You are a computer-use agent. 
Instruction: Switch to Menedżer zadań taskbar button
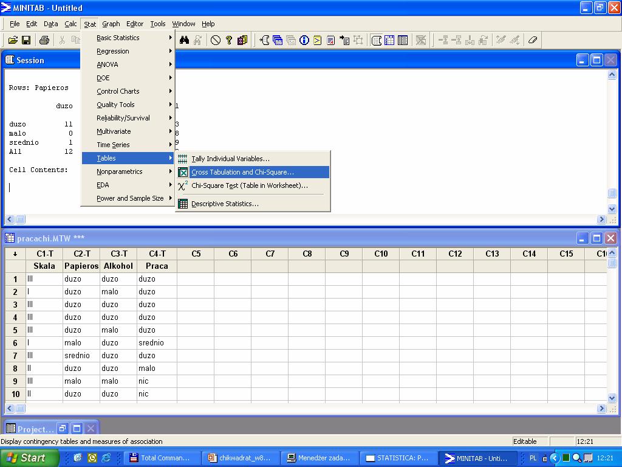tap(320, 458)
